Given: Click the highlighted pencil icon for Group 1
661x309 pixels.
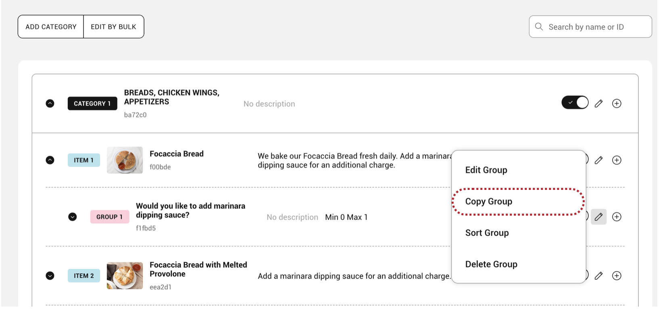Looking at the screenshot, I should point(598,217).
